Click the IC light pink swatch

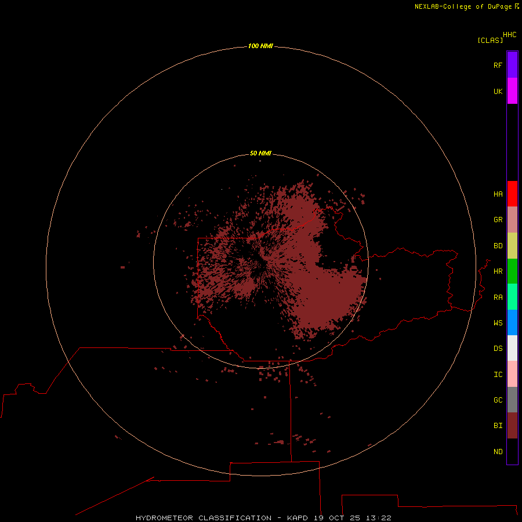[512, 374]
